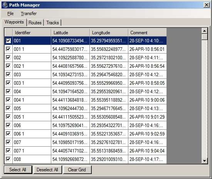Click longitude cell 35.29553920961...
This screenshot has height=179, width=212.
pos(109,91)
